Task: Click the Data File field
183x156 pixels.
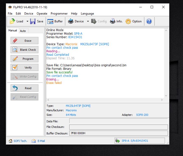Action: click(x=118, y=121)
